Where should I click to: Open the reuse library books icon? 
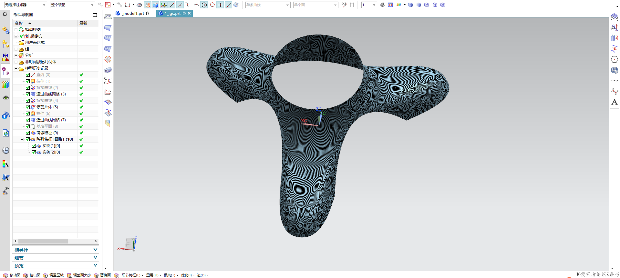tap(5, 84)
